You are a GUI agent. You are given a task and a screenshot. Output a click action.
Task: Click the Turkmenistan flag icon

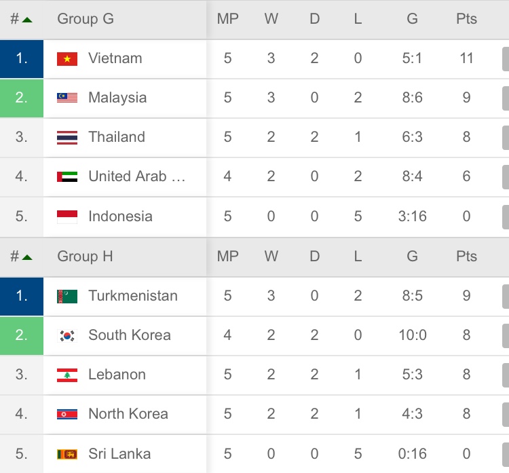click(67, 297)
